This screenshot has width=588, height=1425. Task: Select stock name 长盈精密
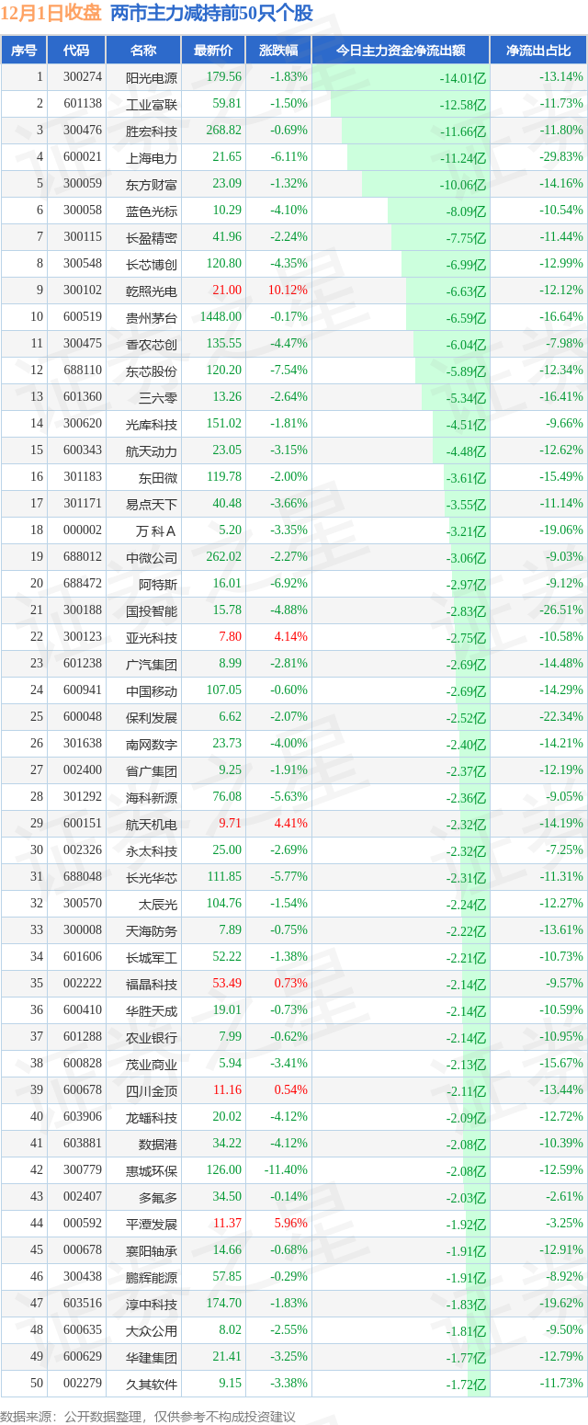pyautogui.click(x=152, y=237)
